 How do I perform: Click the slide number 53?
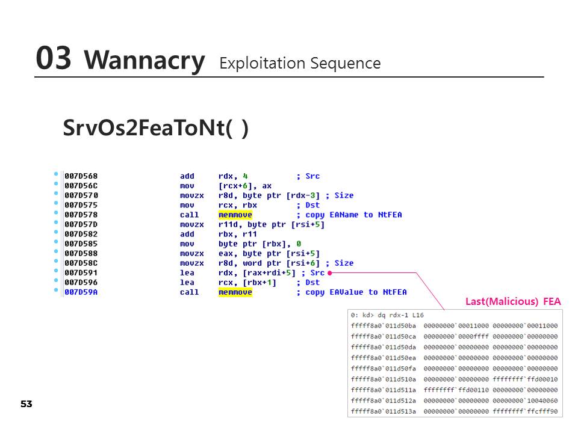tap(26, 404)
